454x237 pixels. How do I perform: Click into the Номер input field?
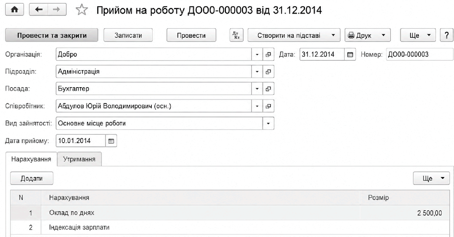click(419, 54)
